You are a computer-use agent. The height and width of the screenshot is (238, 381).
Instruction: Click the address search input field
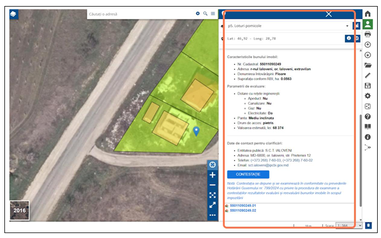click(x=140, y=13)
